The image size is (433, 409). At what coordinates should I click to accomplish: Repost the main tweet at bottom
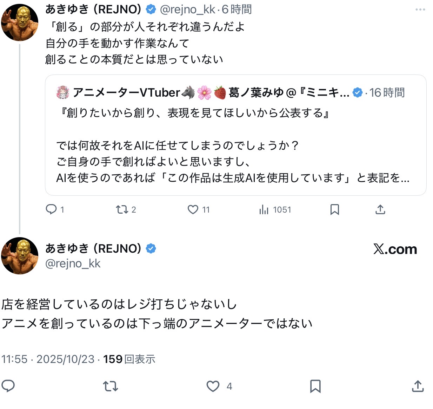pos(111,386)
